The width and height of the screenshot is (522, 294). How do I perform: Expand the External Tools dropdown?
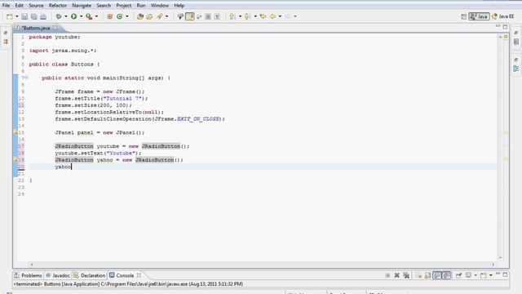(96, 16)
